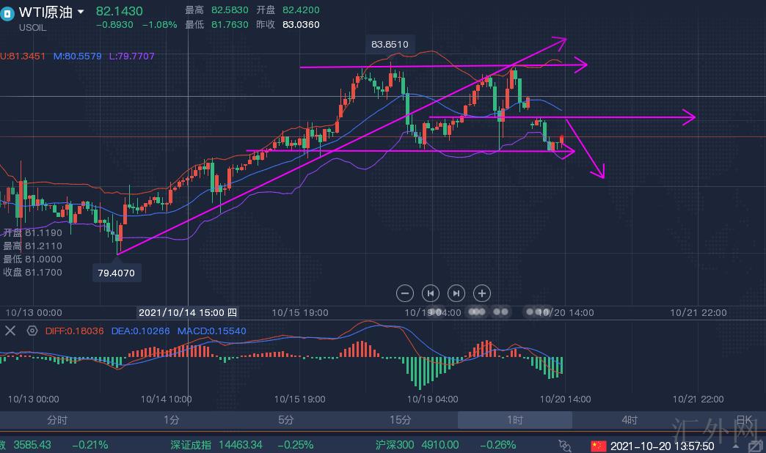The height and width of the screenshot is (453, 766).
Task: Zoom out the chart with minus button
Action: pos(405,293)
